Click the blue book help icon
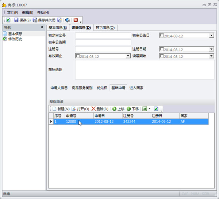Viewport: 219px width, 199px height. pos(68,20)
